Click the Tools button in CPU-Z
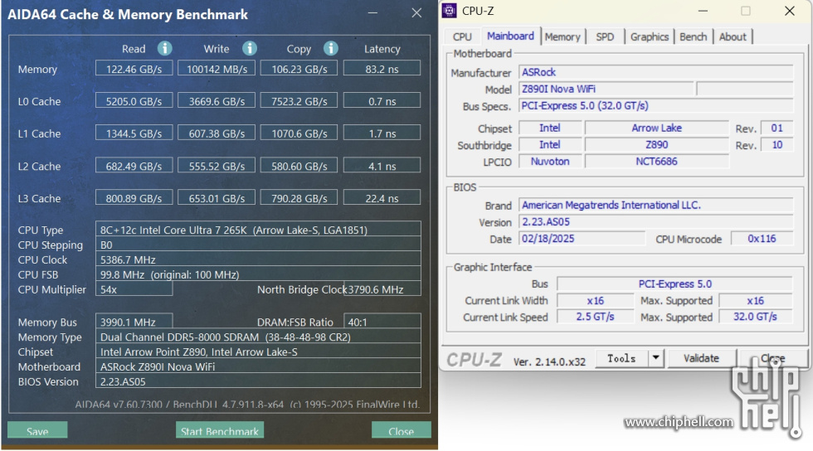 [621, 357]
